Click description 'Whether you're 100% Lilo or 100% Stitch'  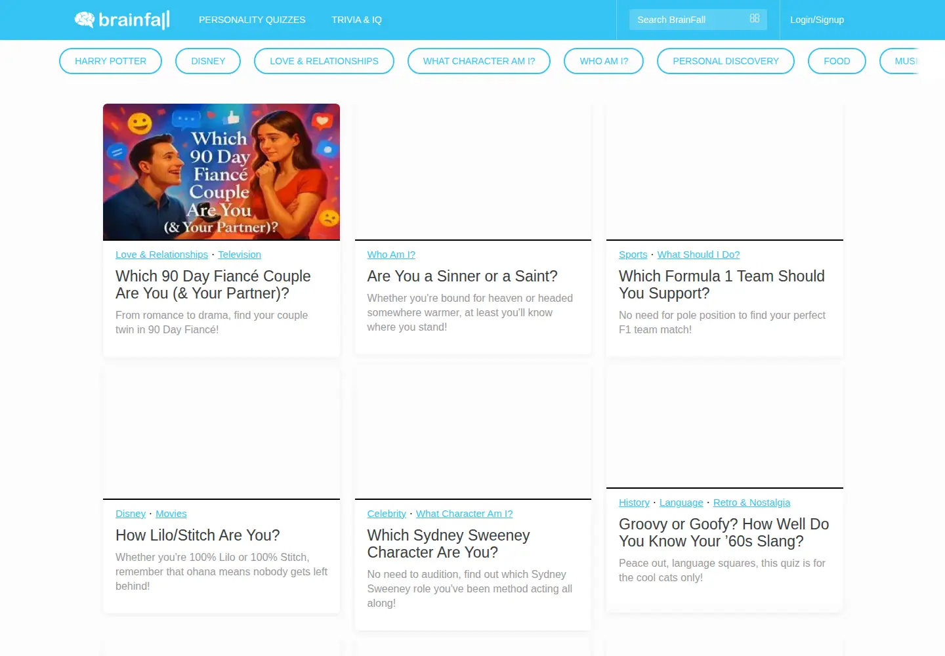click(x=222, y=571)
